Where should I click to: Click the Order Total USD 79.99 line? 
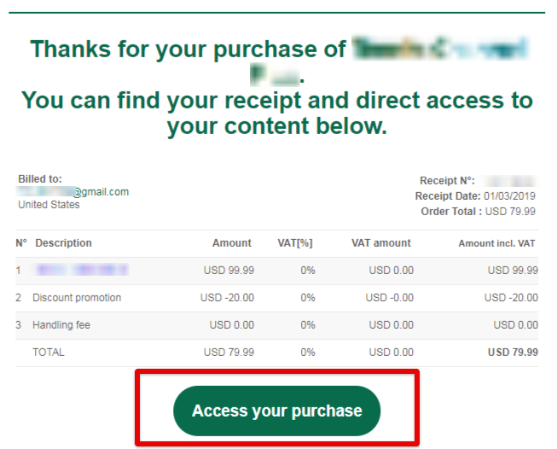pos(480,212)
